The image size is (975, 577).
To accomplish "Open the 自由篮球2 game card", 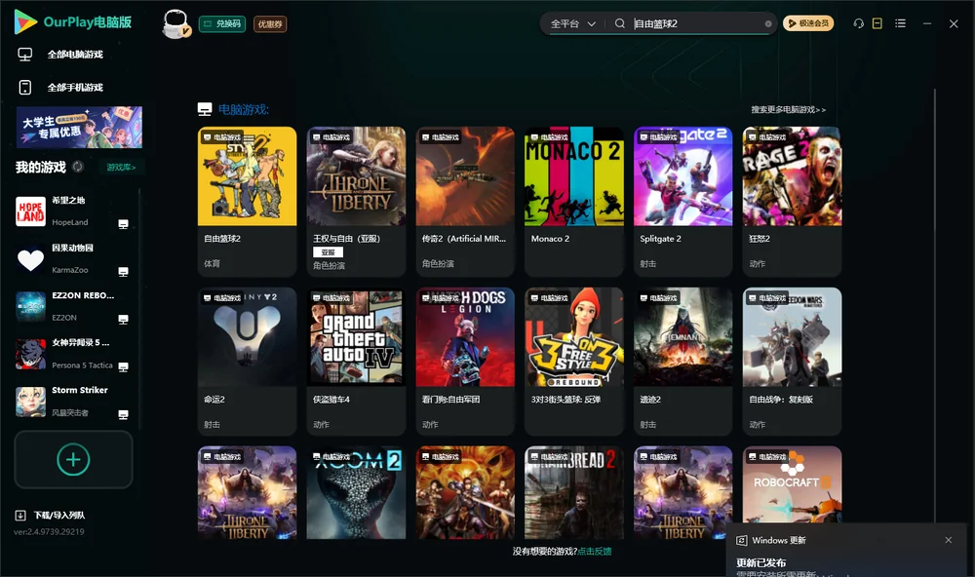I will [x=247, y=202].
